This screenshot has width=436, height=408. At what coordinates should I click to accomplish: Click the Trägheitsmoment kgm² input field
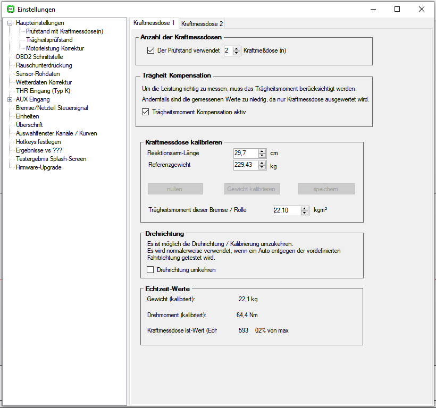[x=287, y=210]
